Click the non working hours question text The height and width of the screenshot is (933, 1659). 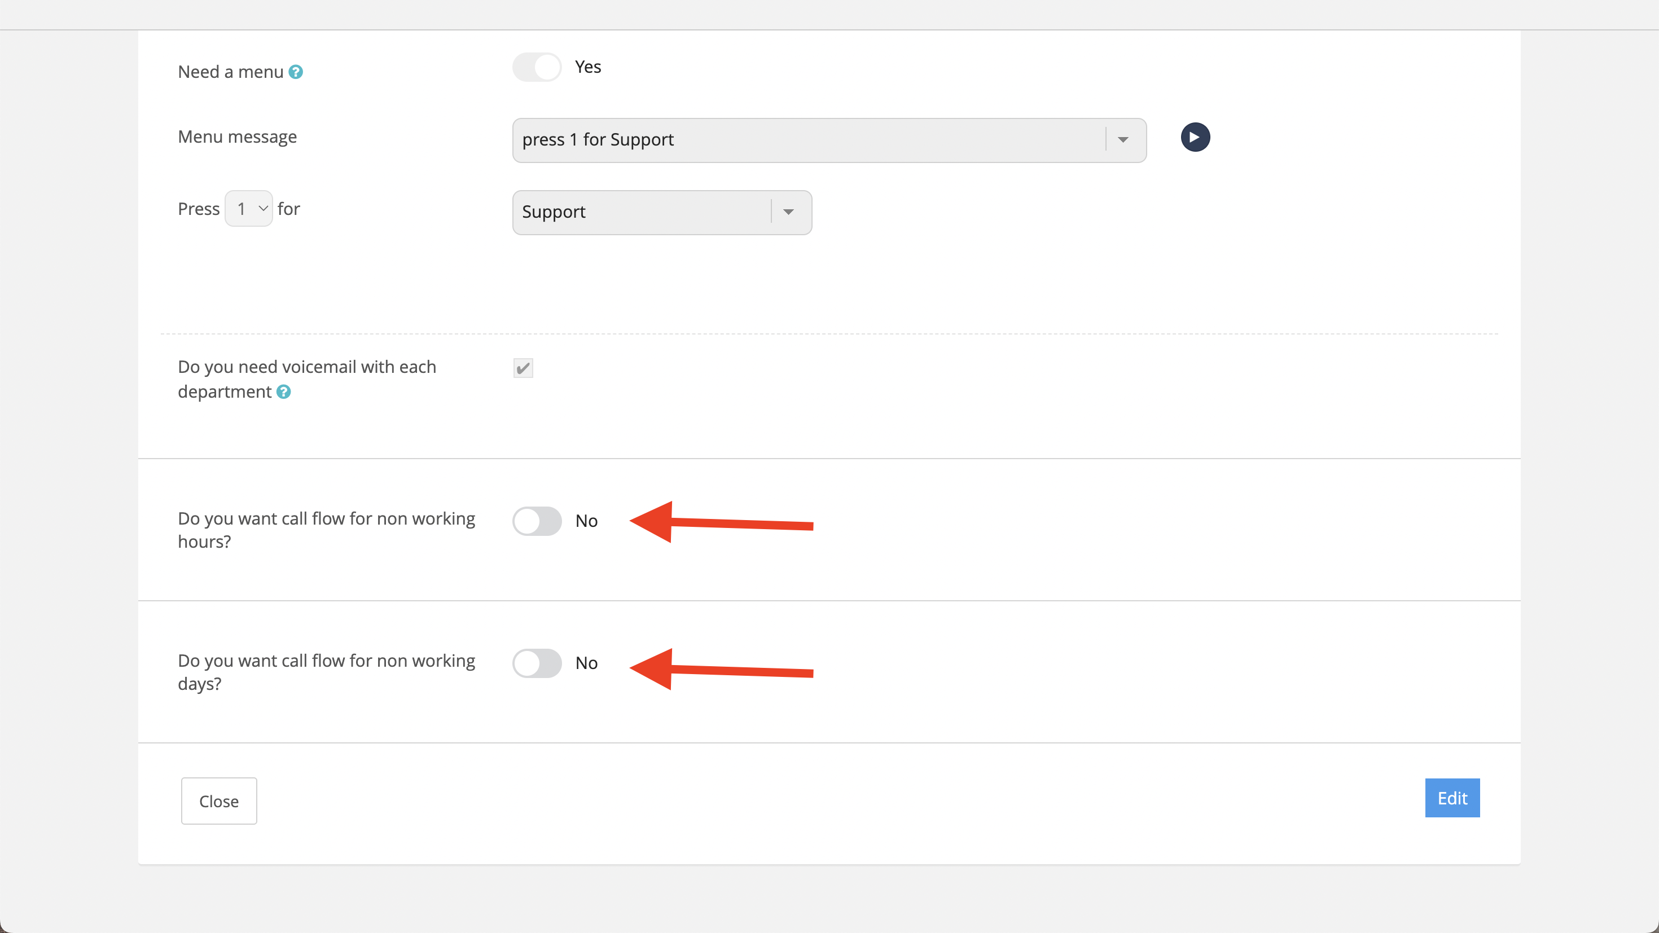click(x=326, y=530)
